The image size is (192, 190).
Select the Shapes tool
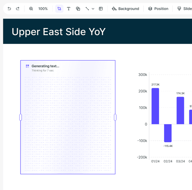point(78,9)
